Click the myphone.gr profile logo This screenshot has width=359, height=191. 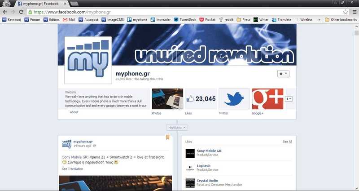pyautogui.click(x=88, y=60)
